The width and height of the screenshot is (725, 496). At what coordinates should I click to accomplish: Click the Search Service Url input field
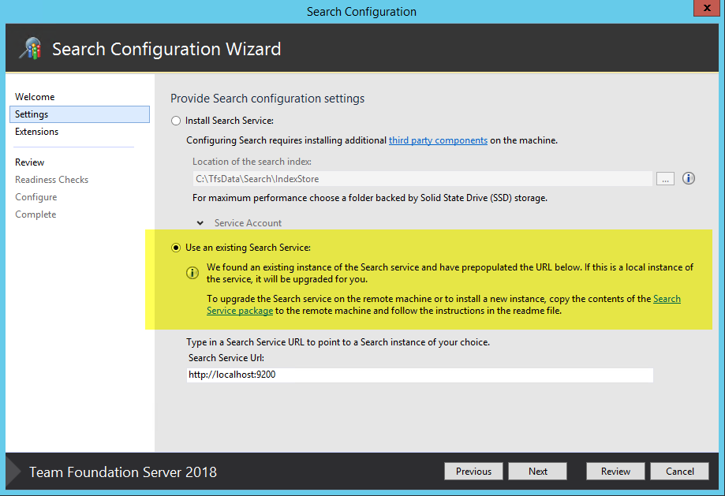click(x=420, y=375)
